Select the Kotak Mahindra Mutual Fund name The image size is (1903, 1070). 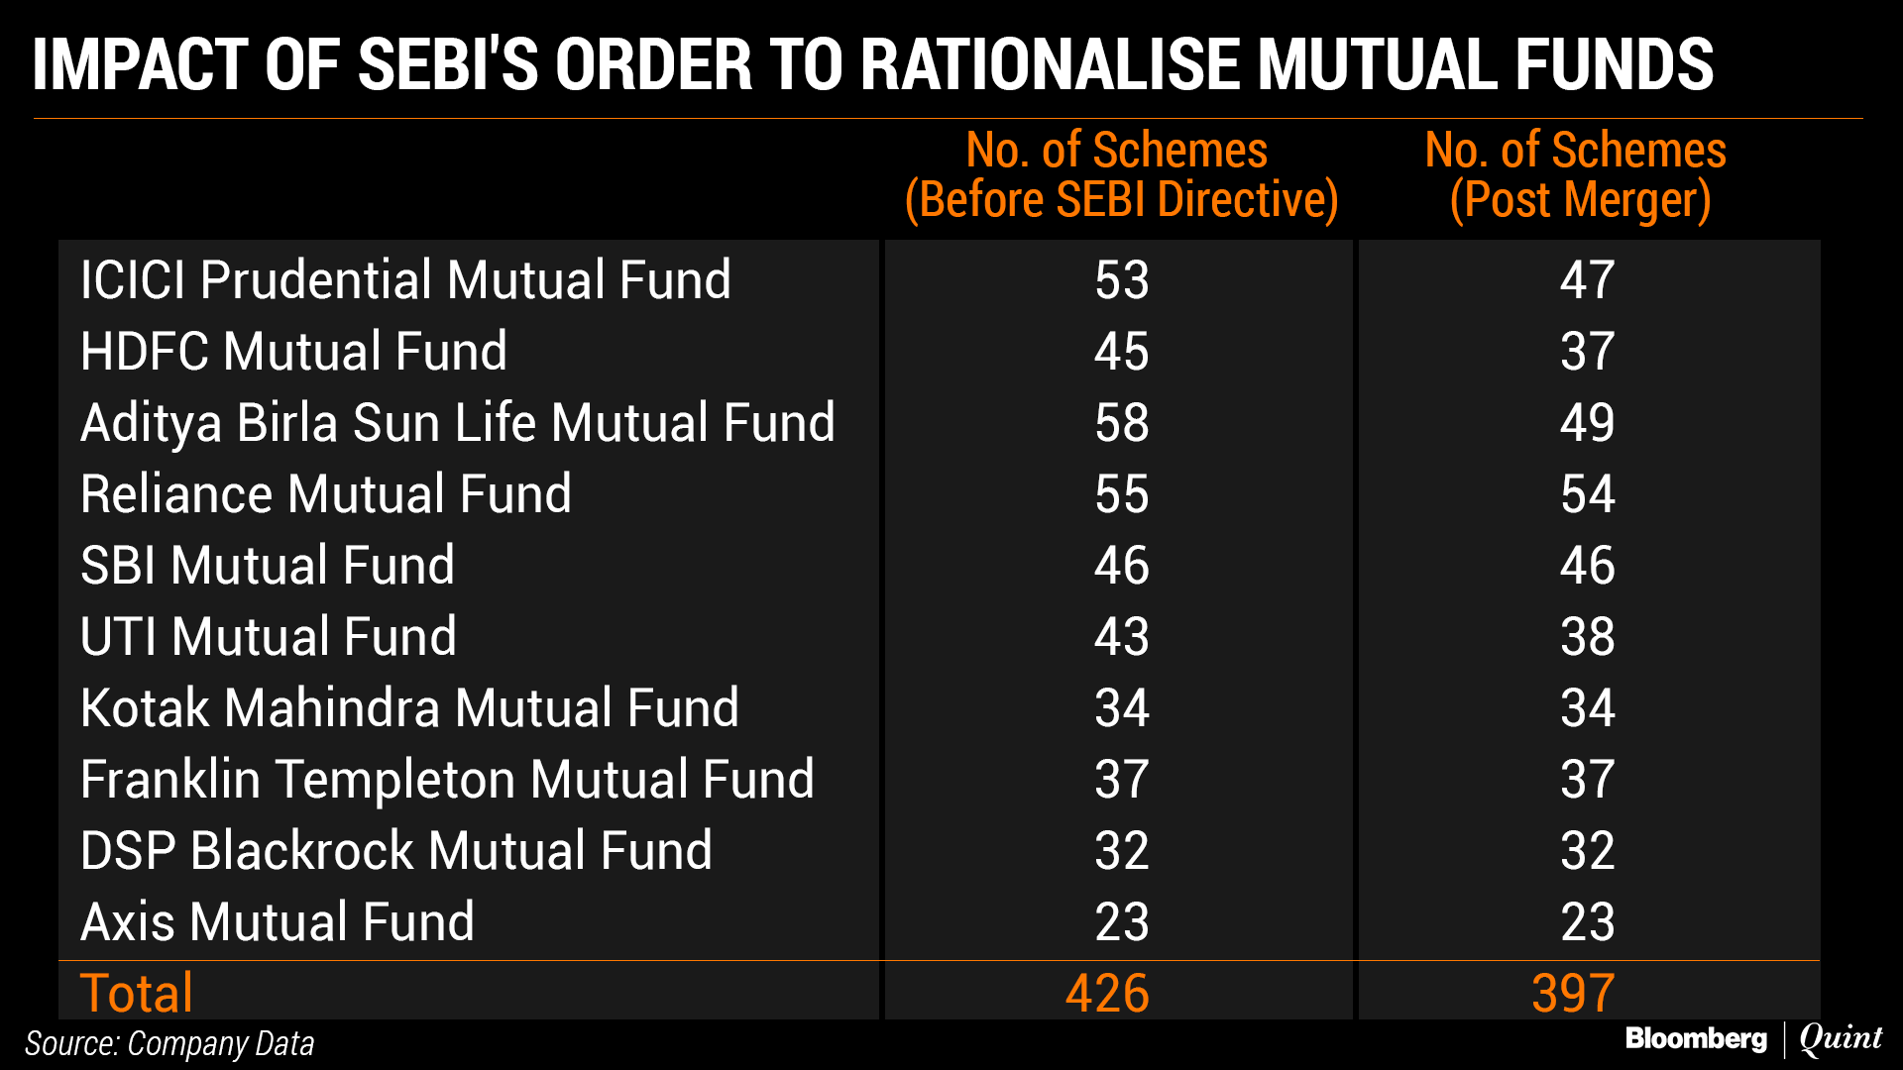click(409, 708)
